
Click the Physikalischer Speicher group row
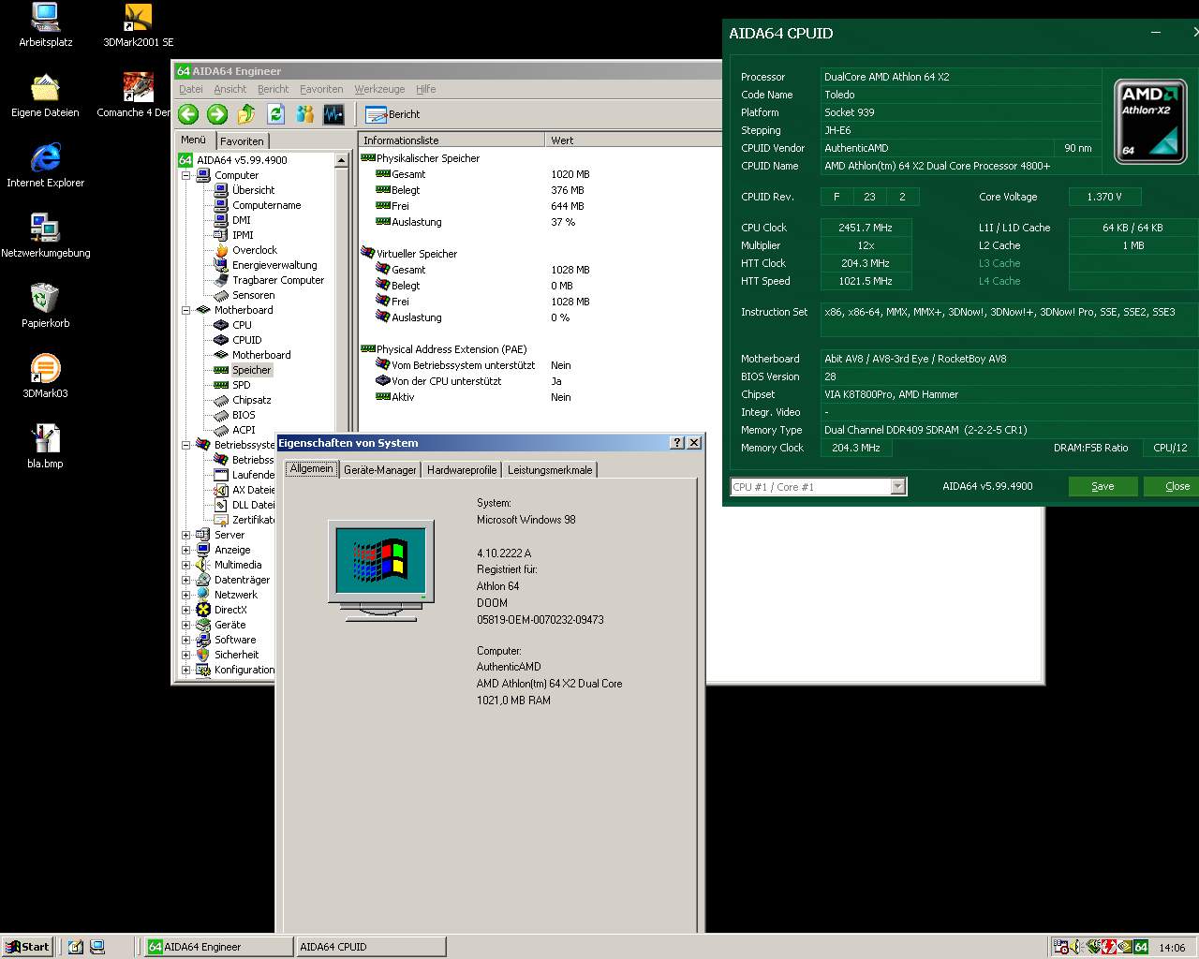click(x=421, y=158)
